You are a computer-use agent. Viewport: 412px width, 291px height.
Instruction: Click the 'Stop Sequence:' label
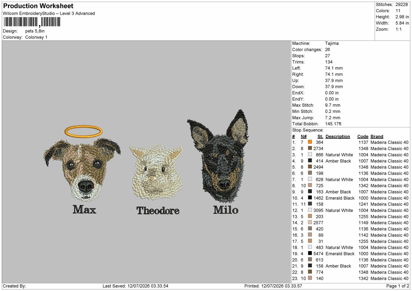[308, 130]
